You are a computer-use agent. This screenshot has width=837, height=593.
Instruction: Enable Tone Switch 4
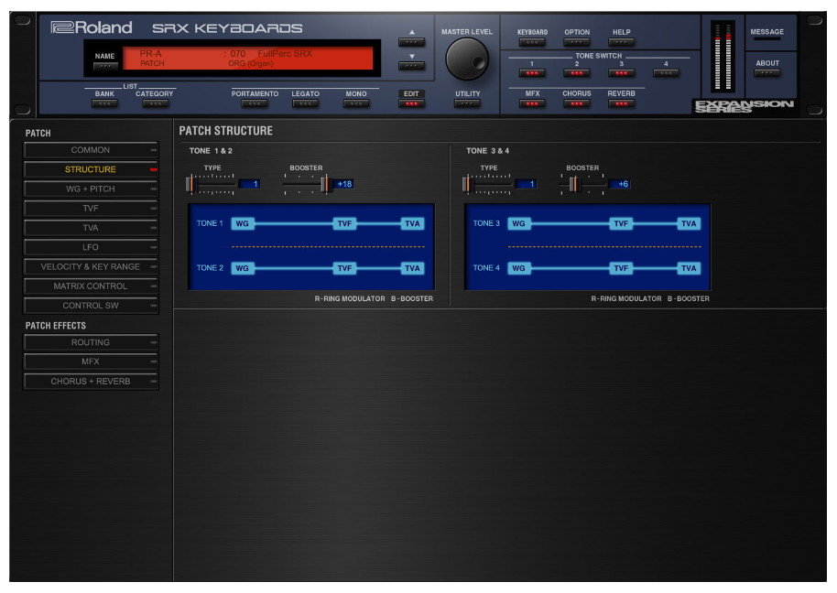pyautogui.click(x=666, y=73)
